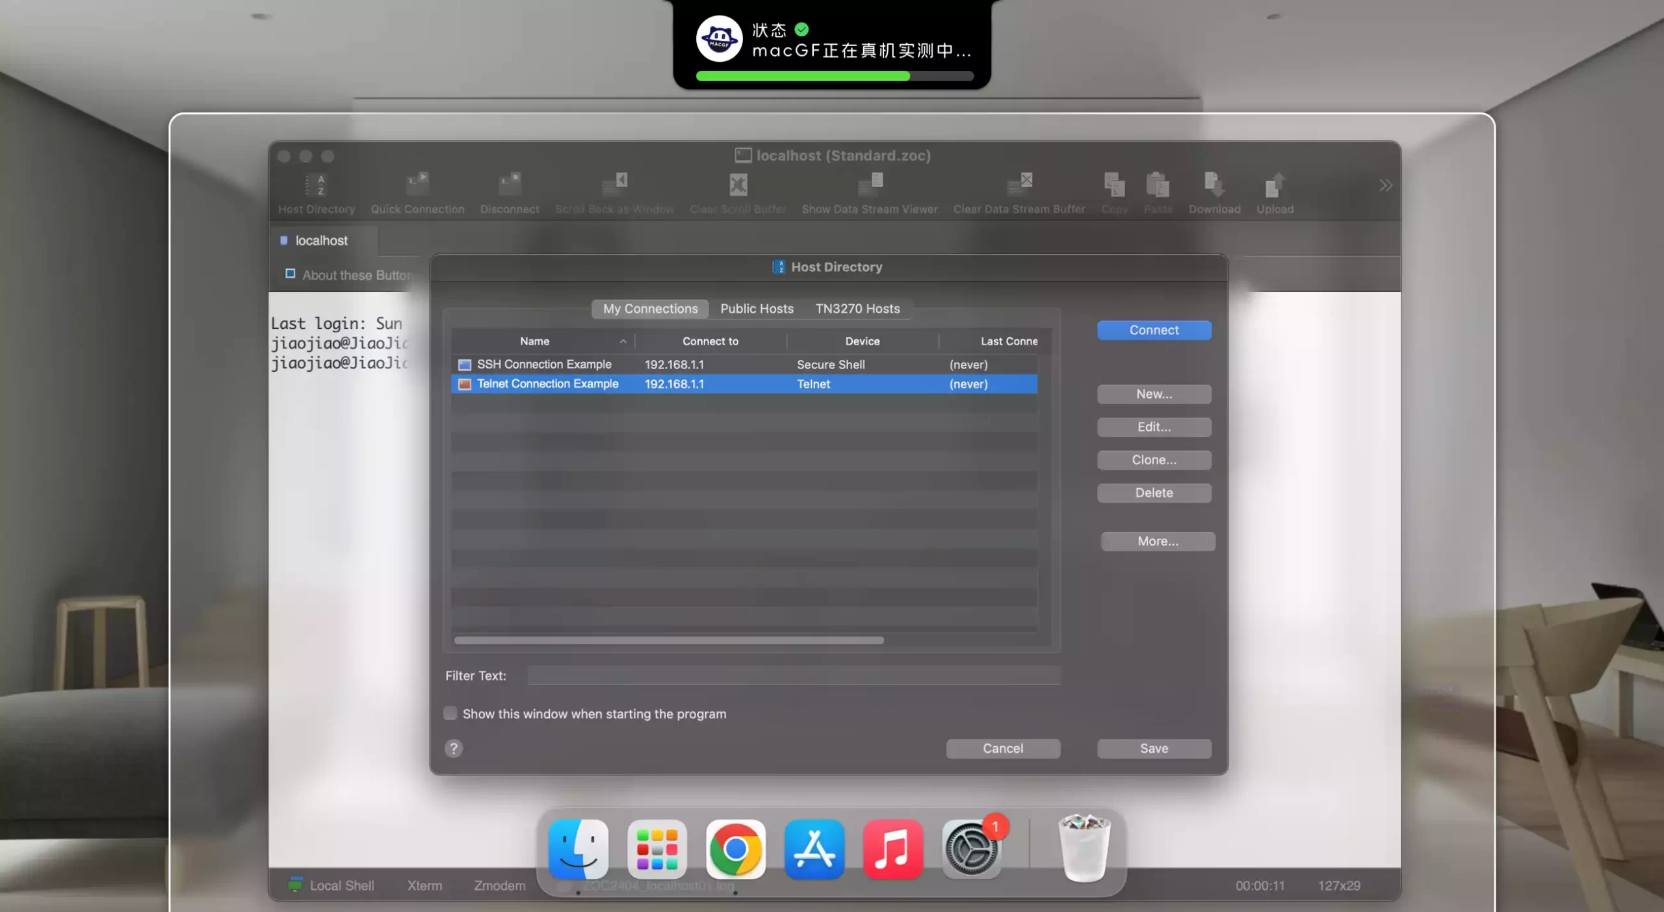Click inside the Filter Text field
1664x912 pixels.
coord(792,675)
